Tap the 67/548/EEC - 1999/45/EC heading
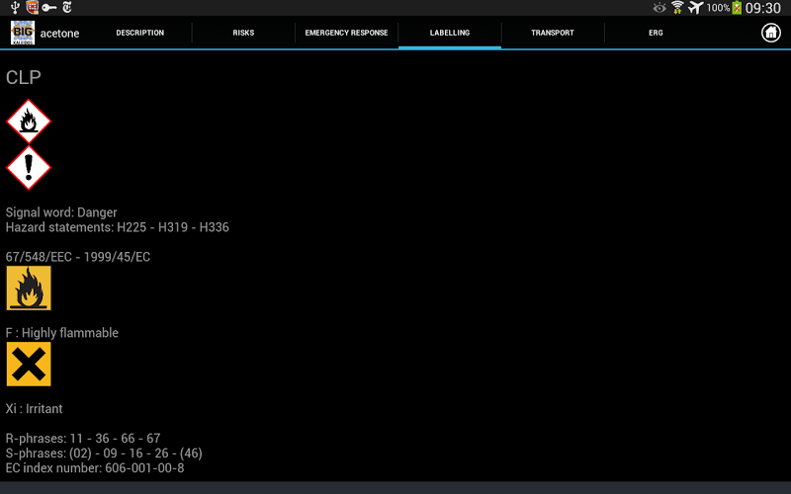 [78, 257]
